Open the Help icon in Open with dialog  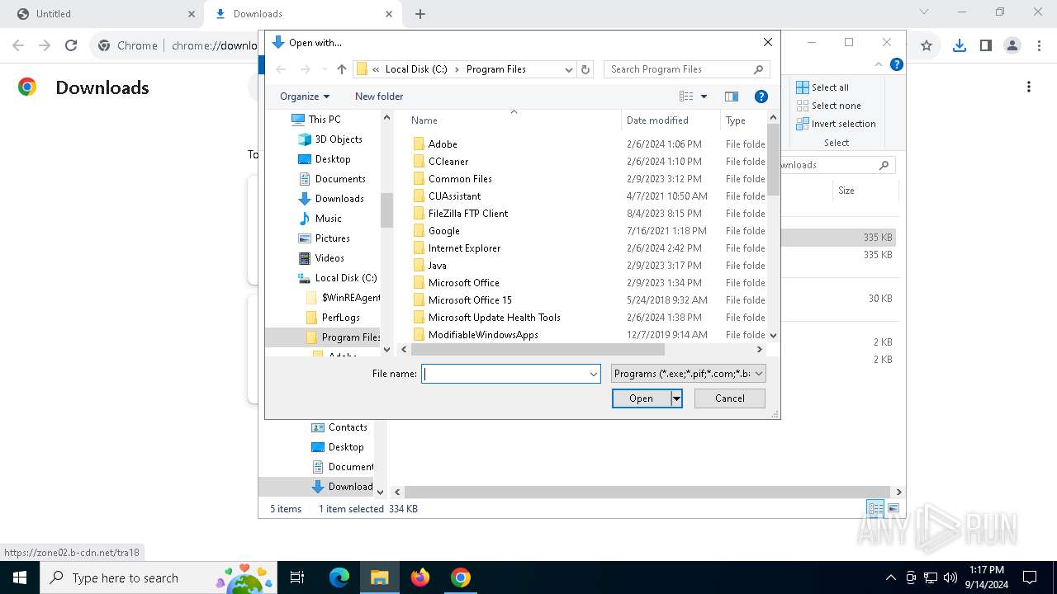coord(761,97)
